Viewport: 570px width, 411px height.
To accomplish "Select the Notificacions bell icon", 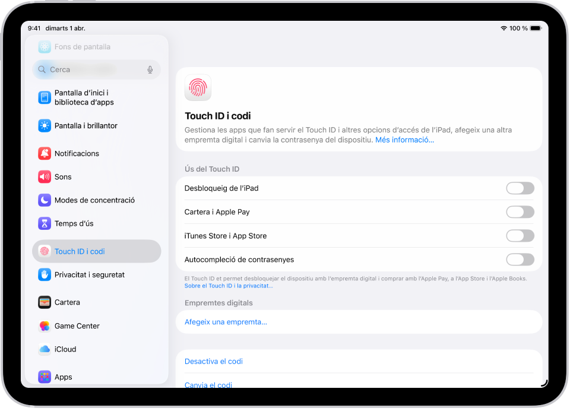I will (45, 153).
